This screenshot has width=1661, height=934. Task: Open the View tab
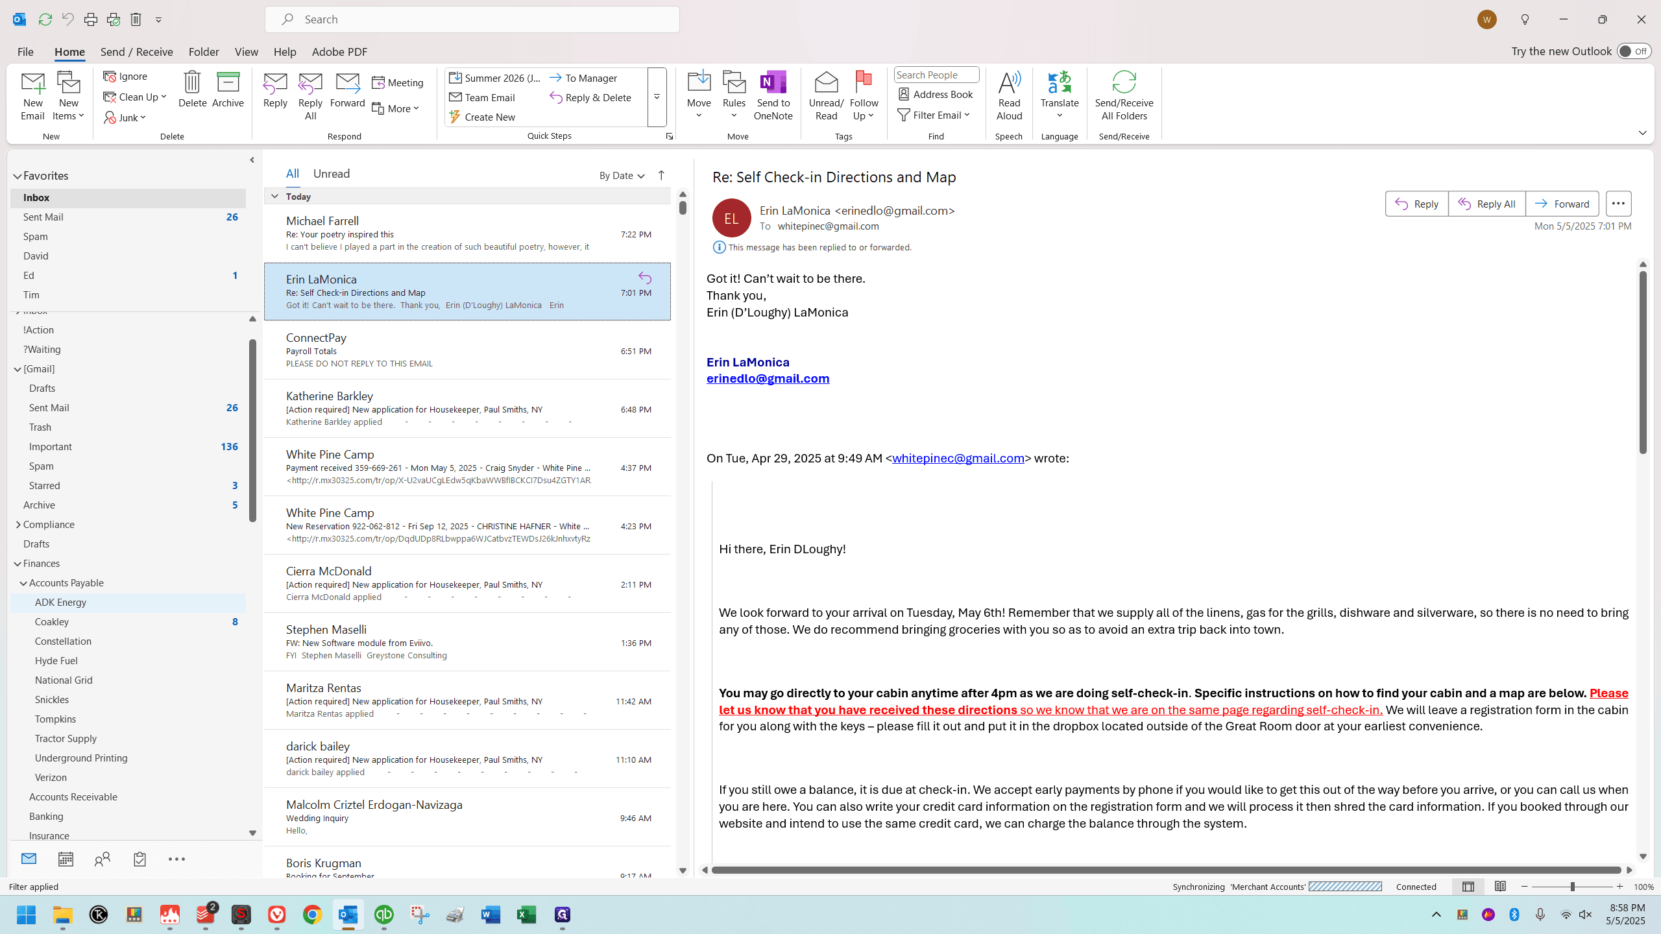tap(246, 52)
